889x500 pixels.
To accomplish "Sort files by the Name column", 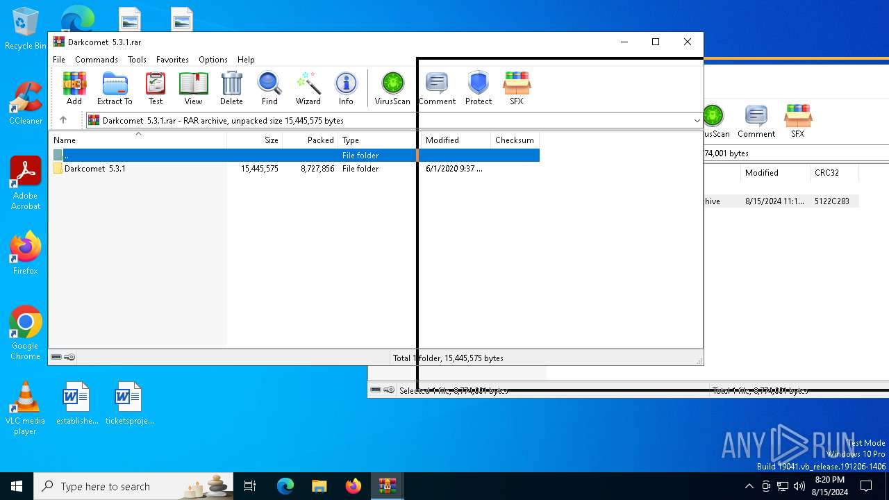I will (x=138, y=140).
